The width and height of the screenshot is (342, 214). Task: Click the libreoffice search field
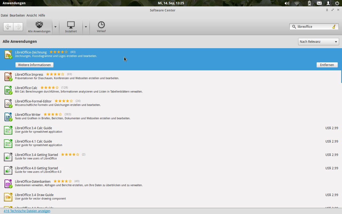tap(314, 26)
